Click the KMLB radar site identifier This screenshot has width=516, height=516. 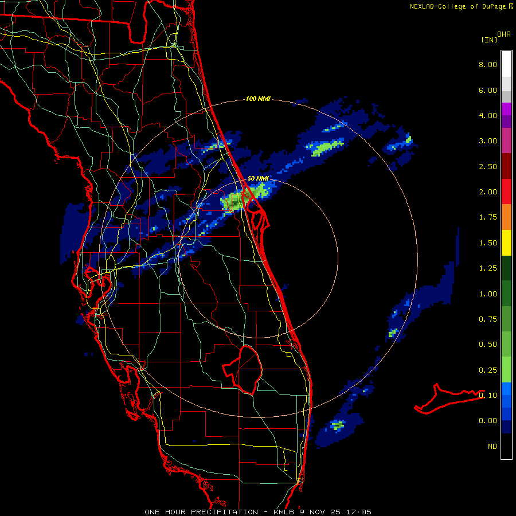coord(284,512)
